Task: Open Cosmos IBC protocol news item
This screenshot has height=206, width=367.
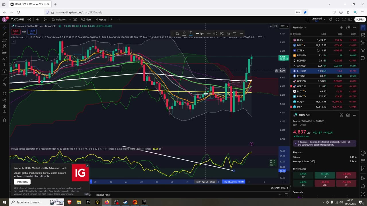Action: (x=325, y=143)
